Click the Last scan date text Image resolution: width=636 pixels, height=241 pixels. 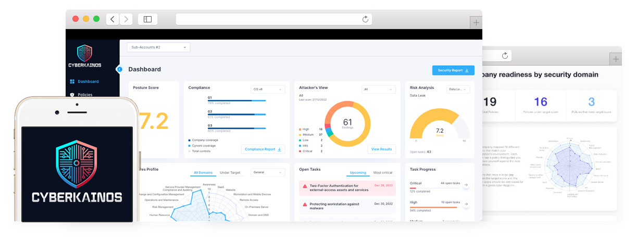click(x=313, y=99)
